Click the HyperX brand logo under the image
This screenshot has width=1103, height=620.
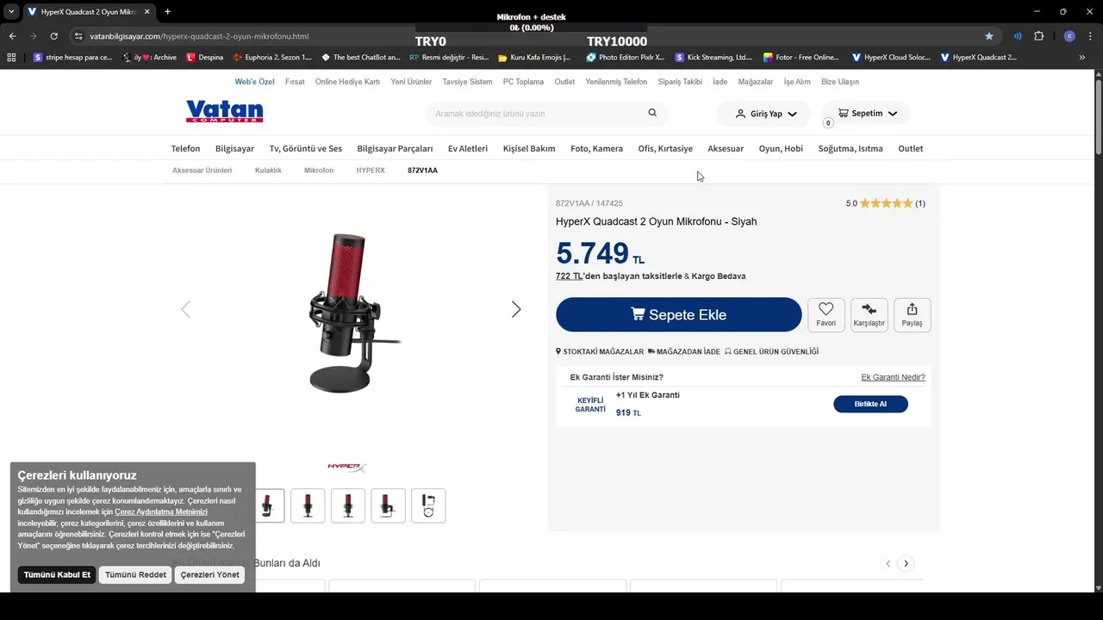tap(346, 468)
